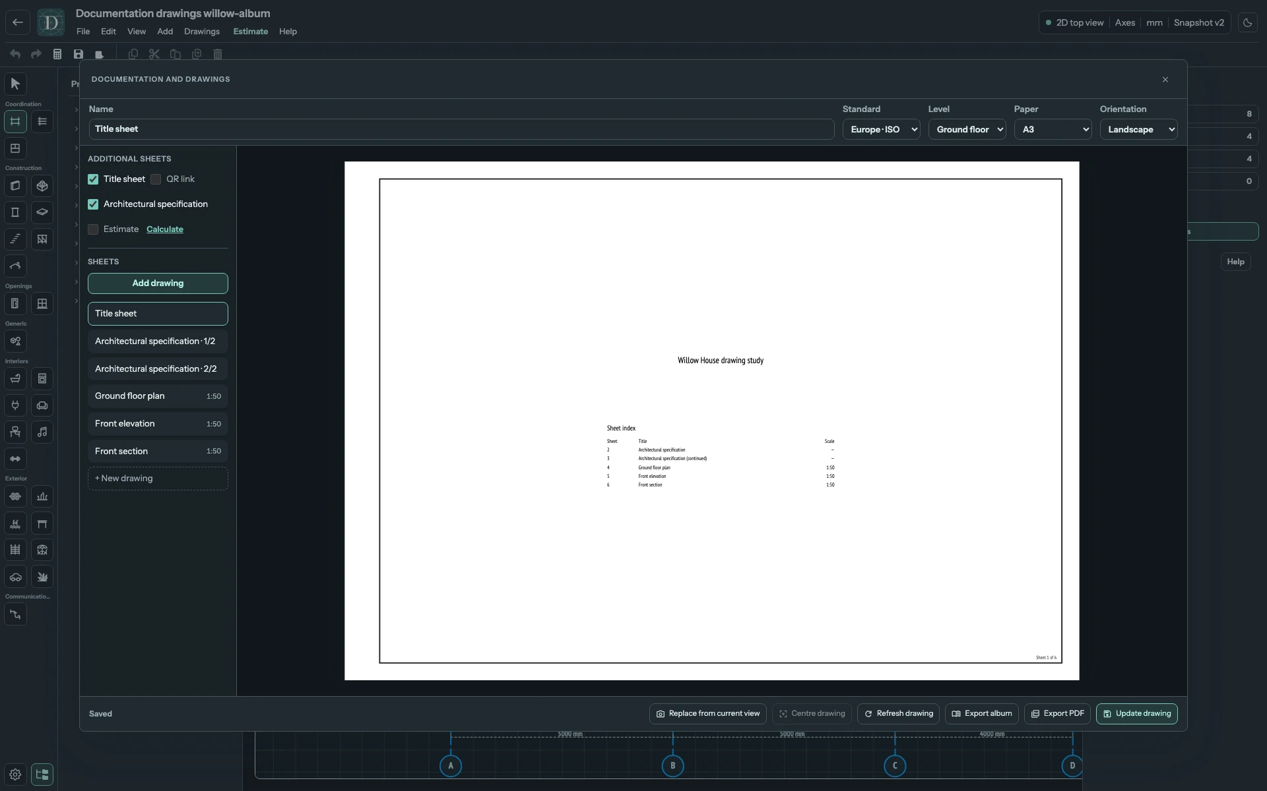Enable the QR link checkbox
Viewport: 1267px width, 791px height.
coord(156,179)
